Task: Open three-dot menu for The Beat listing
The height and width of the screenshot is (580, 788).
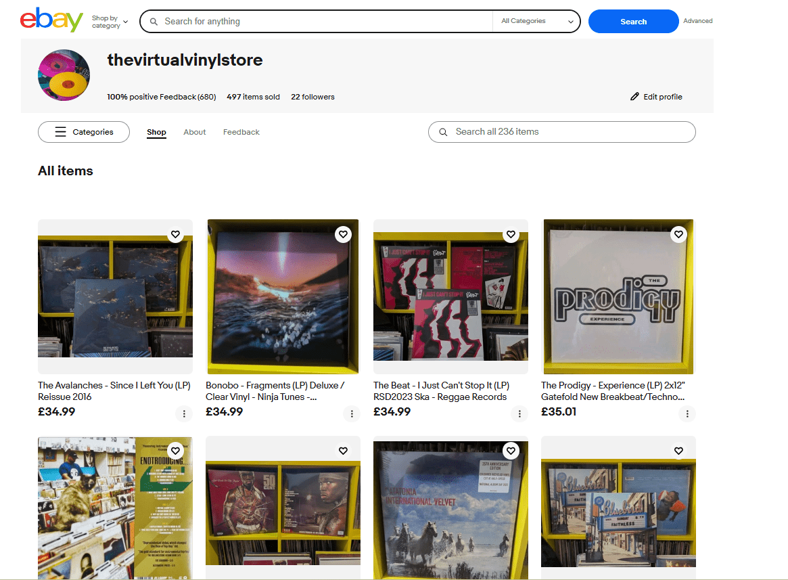Action: (x=519, y=414)
